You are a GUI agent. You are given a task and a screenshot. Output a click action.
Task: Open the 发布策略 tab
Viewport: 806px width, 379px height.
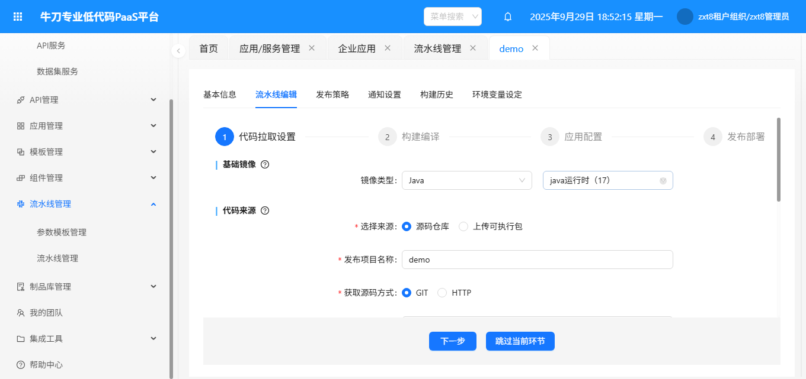click(332, 95)
